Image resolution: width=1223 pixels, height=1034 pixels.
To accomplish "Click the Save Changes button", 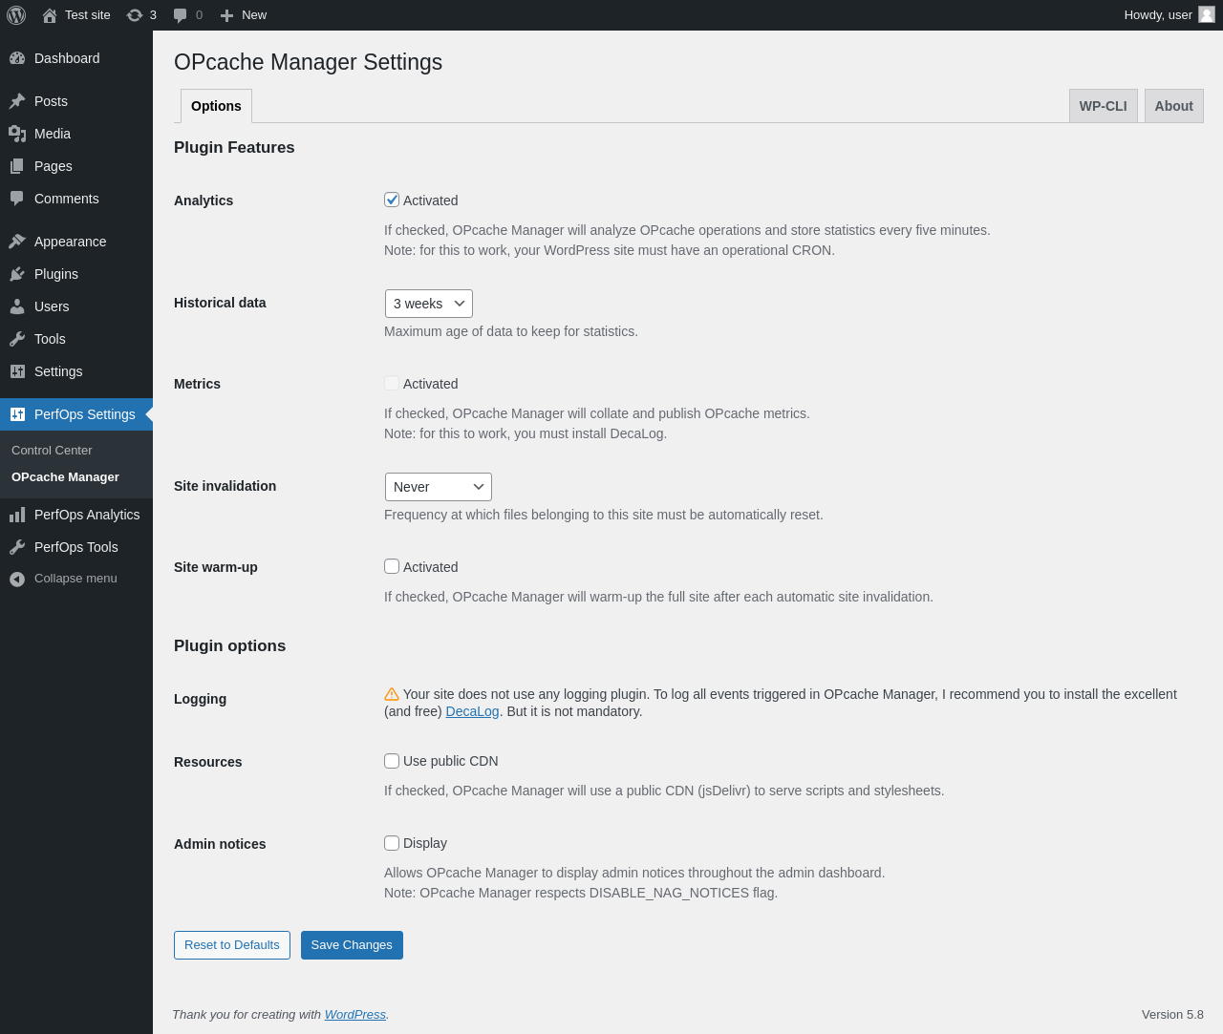I will (x=352, y=945).
